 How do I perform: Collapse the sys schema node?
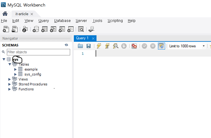coord(4,59)
